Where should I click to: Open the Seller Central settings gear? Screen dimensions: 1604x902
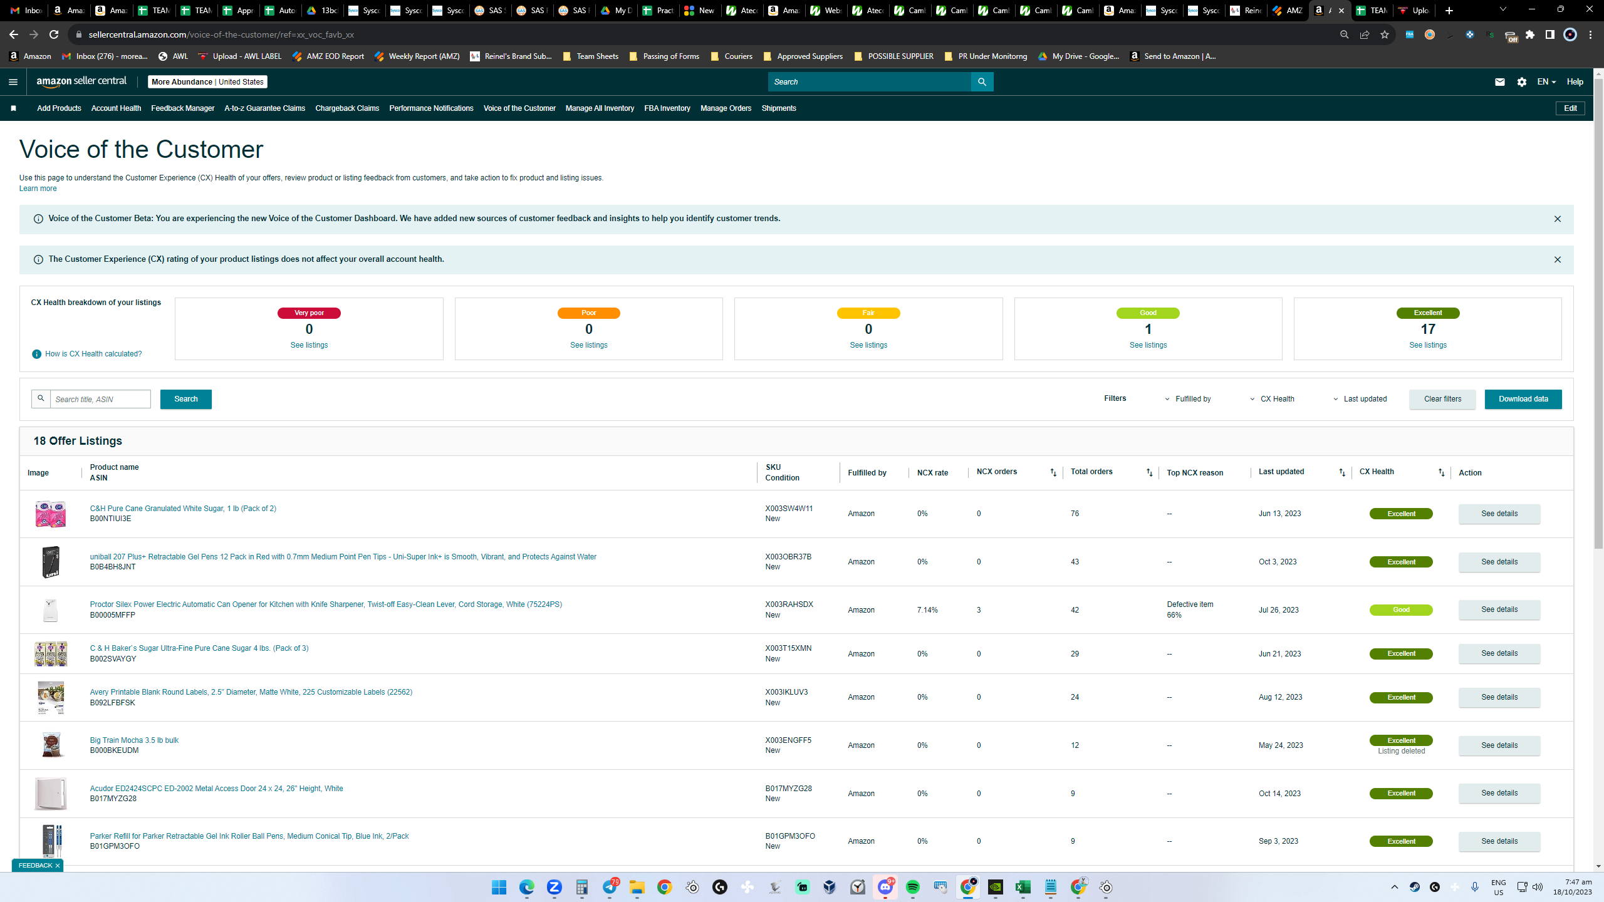(1522, 82)
